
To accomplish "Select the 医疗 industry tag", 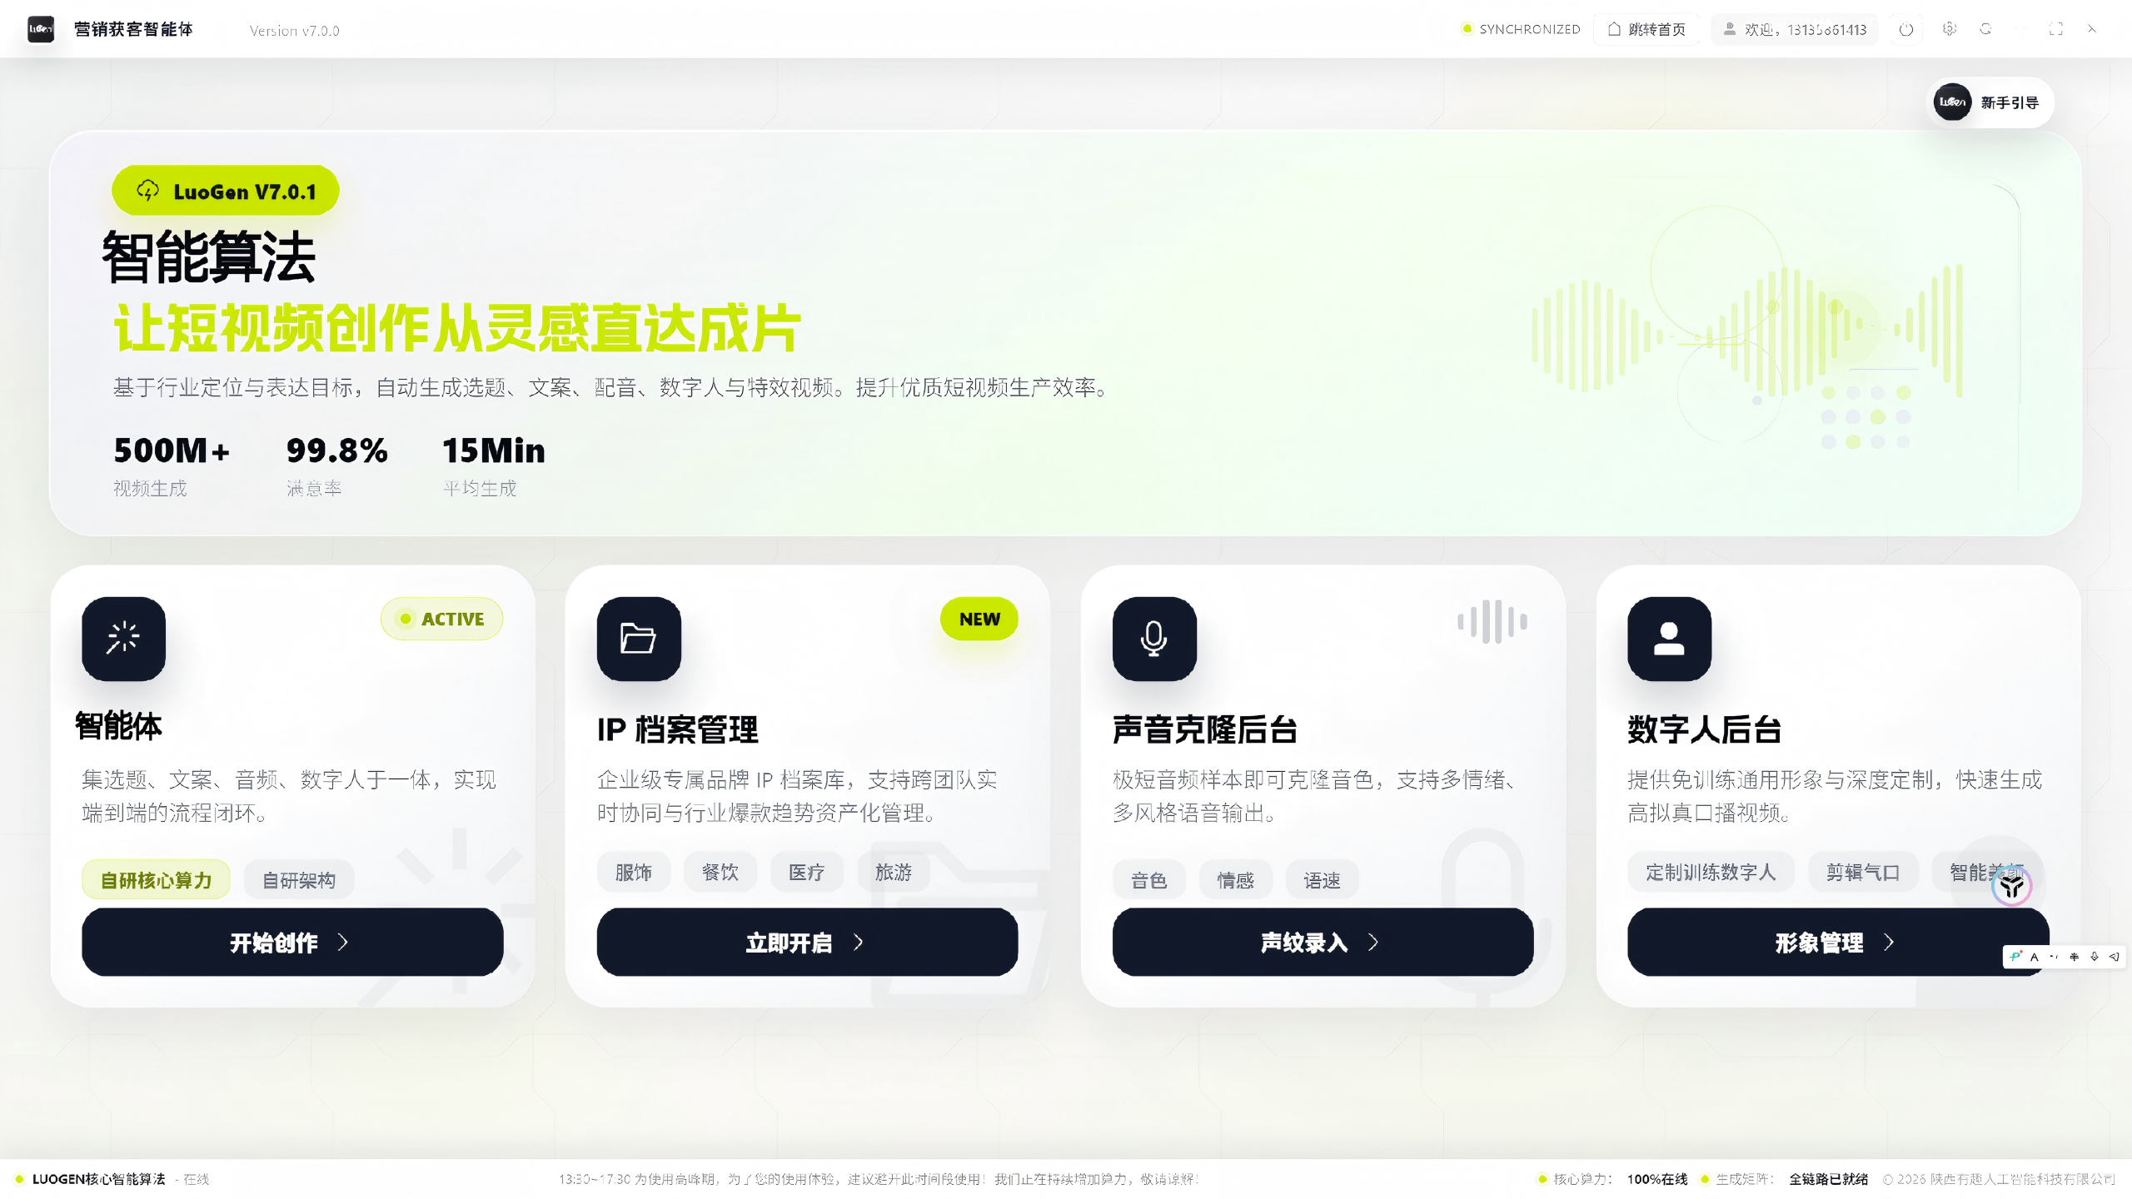I will coord(807,872).
